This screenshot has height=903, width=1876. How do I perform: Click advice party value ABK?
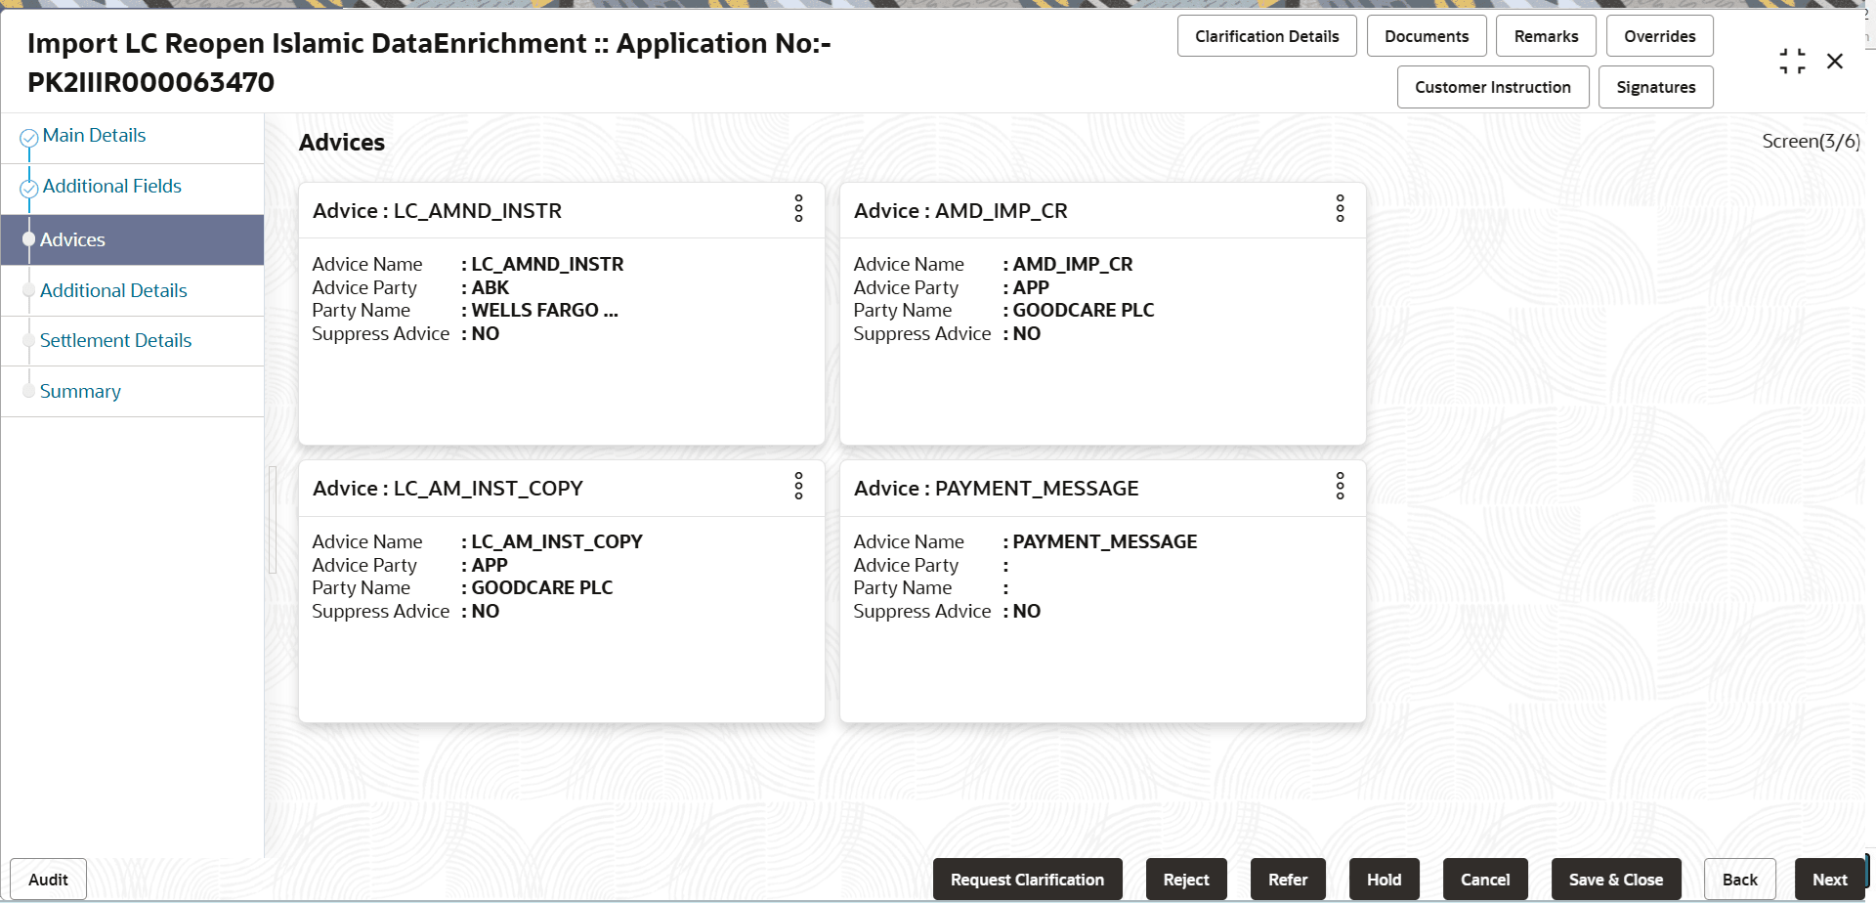[490, 288]
